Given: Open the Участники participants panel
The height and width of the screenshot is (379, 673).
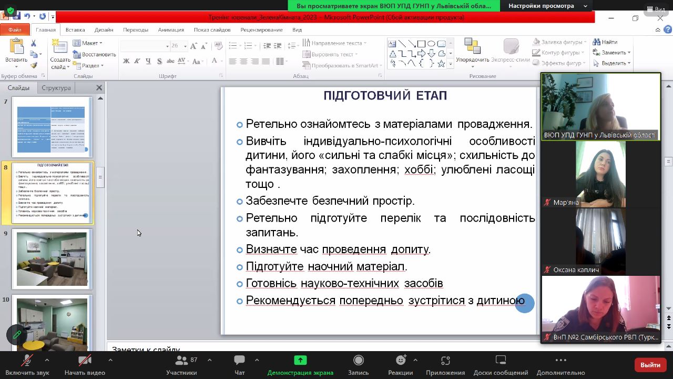Looking at the screenshot, I should (x=181, y=361).
